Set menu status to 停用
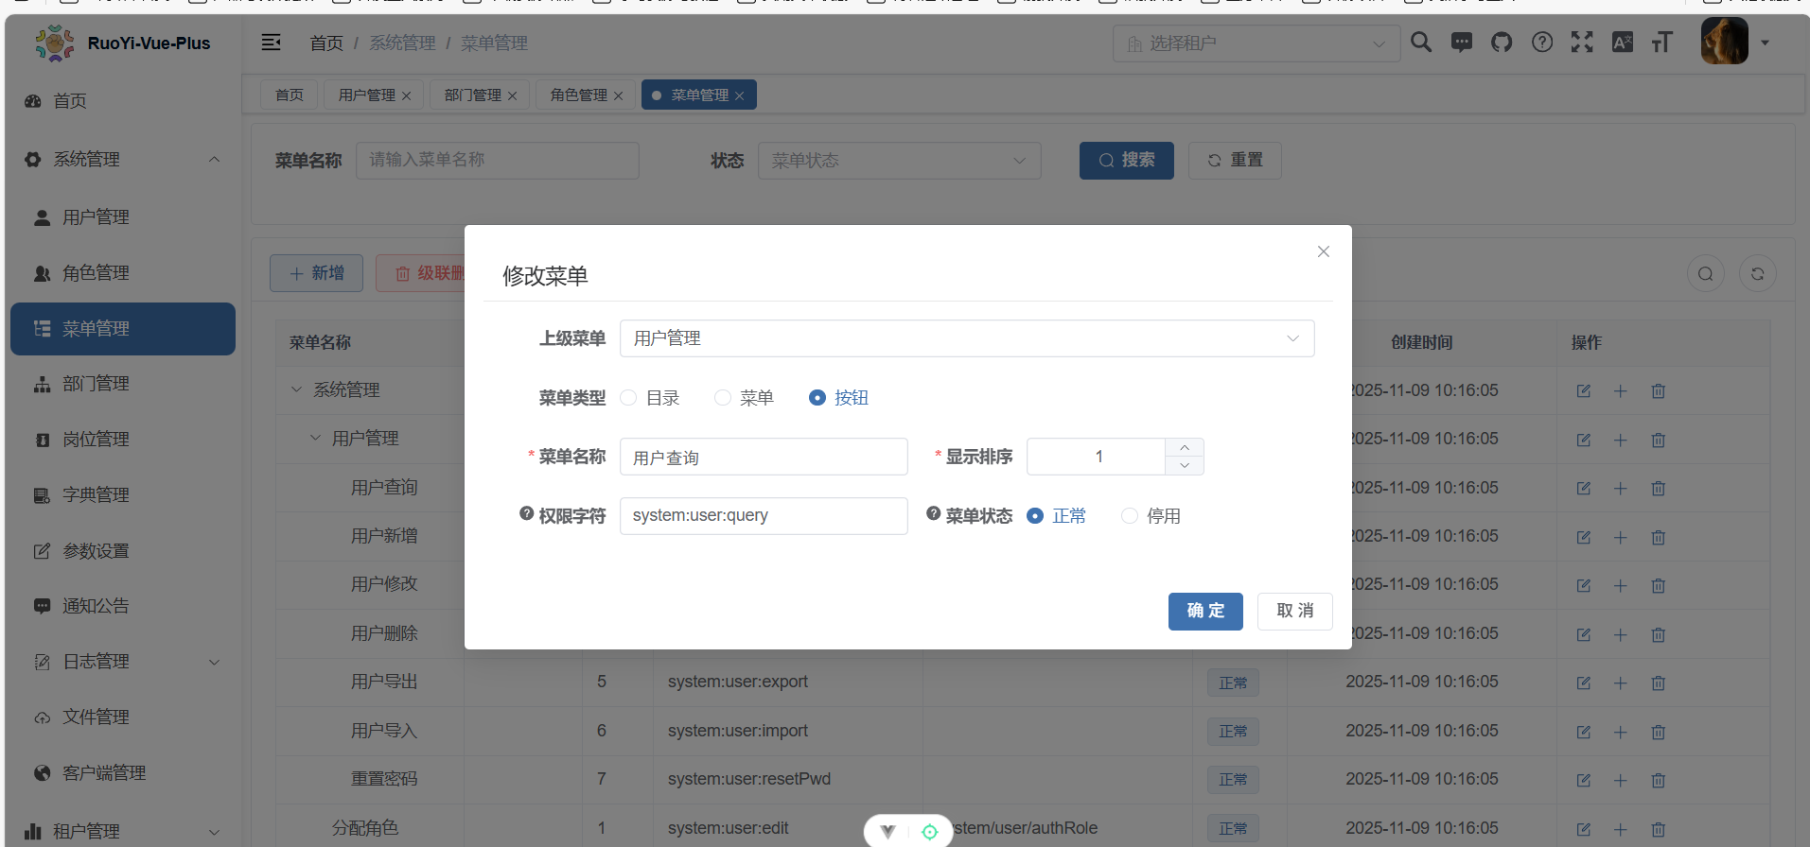 pyautogui.click(x=1130, y=516)
